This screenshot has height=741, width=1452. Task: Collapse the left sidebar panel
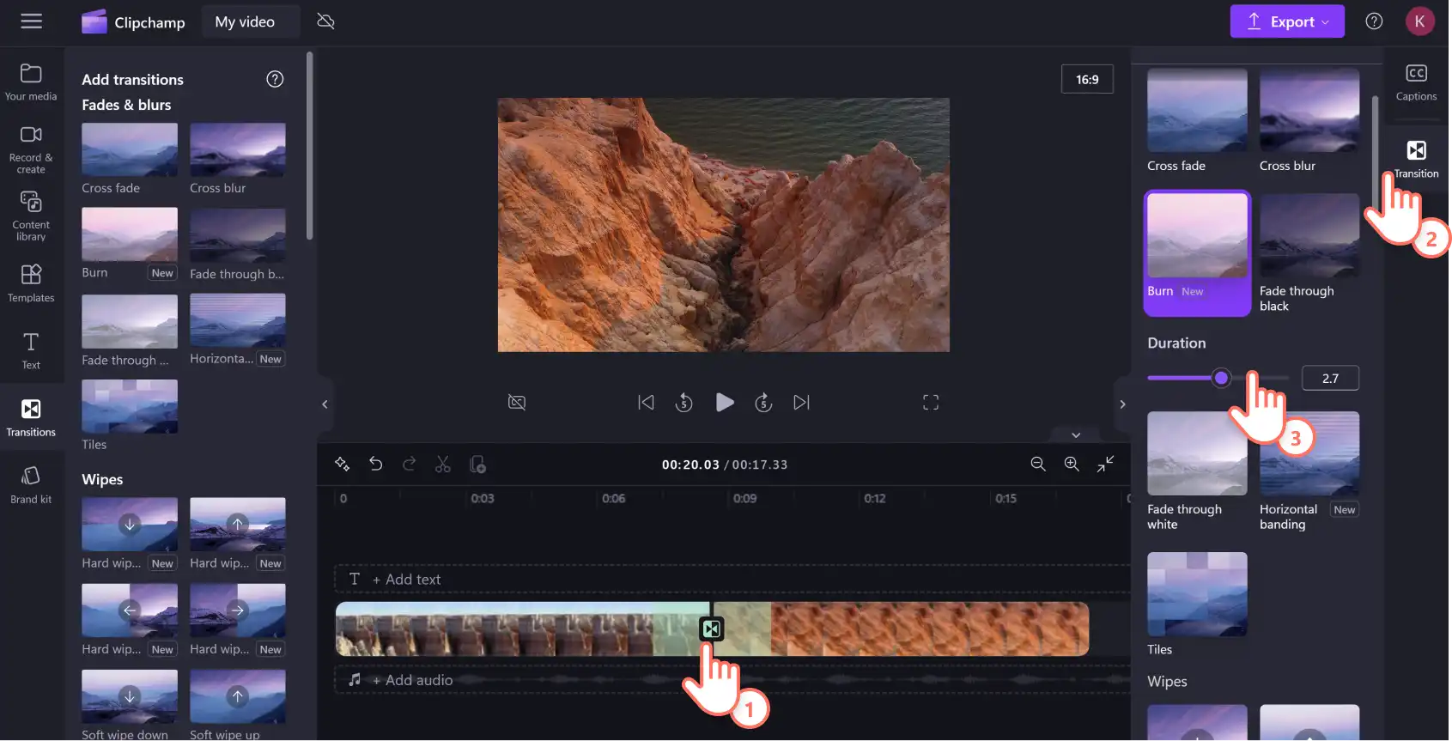tap(325, 404)
